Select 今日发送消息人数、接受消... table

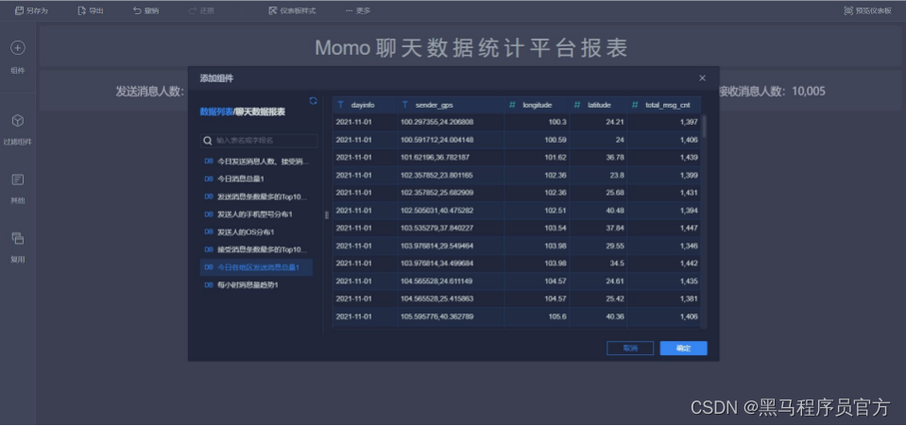256,162
